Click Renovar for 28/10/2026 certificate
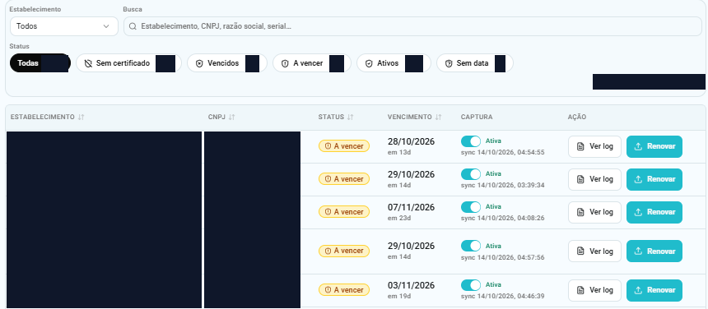The width and height of the screenshot is (708, 309). [654, 146]
